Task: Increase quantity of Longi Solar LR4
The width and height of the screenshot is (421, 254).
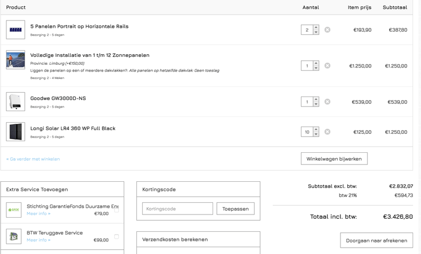Action: [x=316, y=130]
